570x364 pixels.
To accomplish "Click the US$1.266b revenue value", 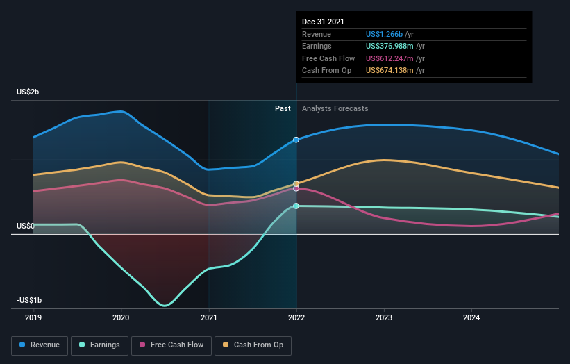I will 384,34.
